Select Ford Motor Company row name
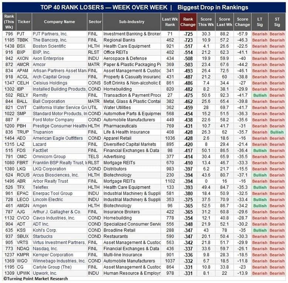 click(x=53, y=120)
